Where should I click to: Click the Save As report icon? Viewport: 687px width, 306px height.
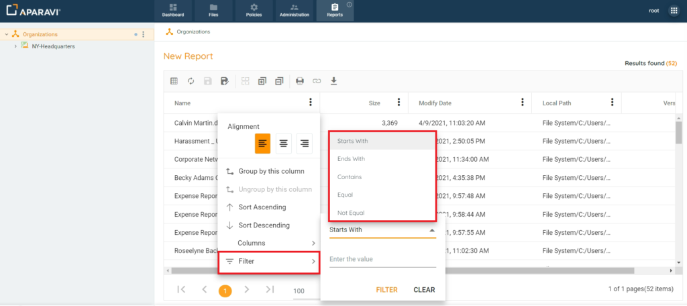point(225,81)
